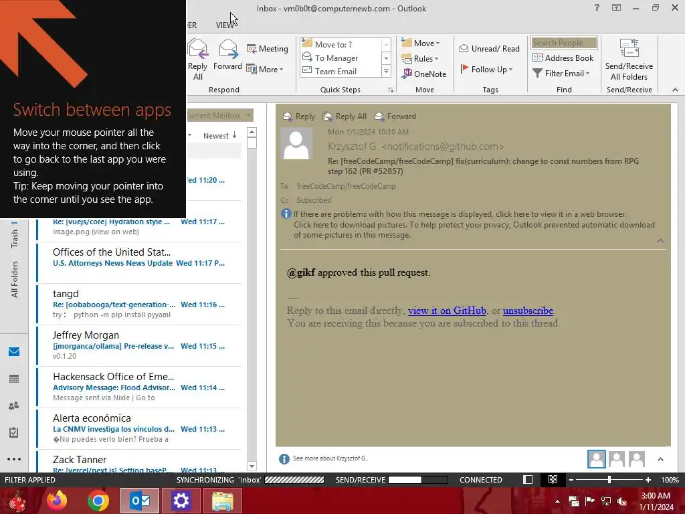This screenshot has height=514, width=685.
Task: Adjust the zoom slider handle
Action: tap(609, 480)
